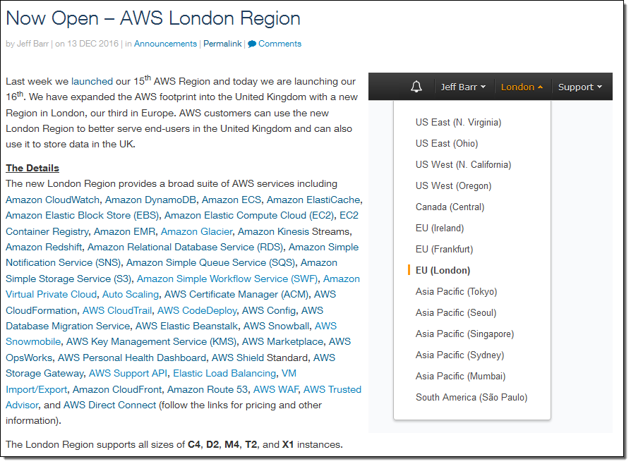Open the Auto Scaling link
The height and width of the screenshot is (464, 631).
(131, 294)
